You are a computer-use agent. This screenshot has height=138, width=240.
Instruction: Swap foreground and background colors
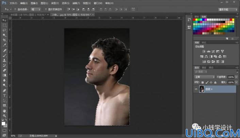(x=6, y=120)
